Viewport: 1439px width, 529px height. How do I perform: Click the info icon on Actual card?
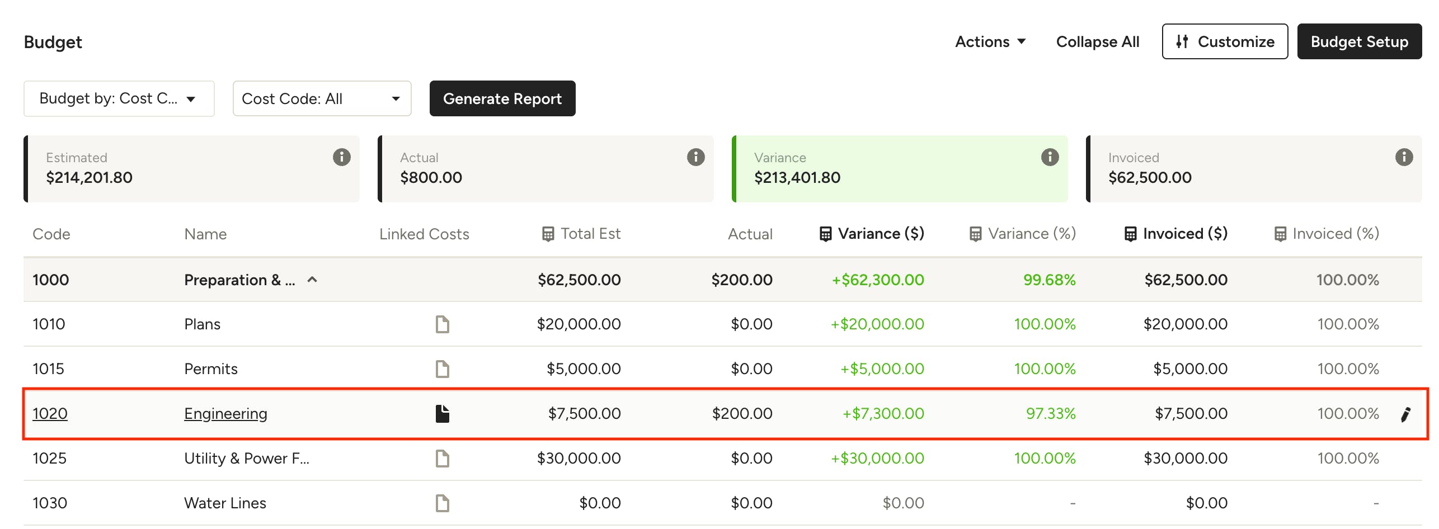click(695, 157)
